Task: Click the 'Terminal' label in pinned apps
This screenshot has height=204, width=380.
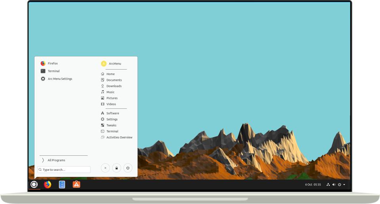Action: (x=53, y=71)
